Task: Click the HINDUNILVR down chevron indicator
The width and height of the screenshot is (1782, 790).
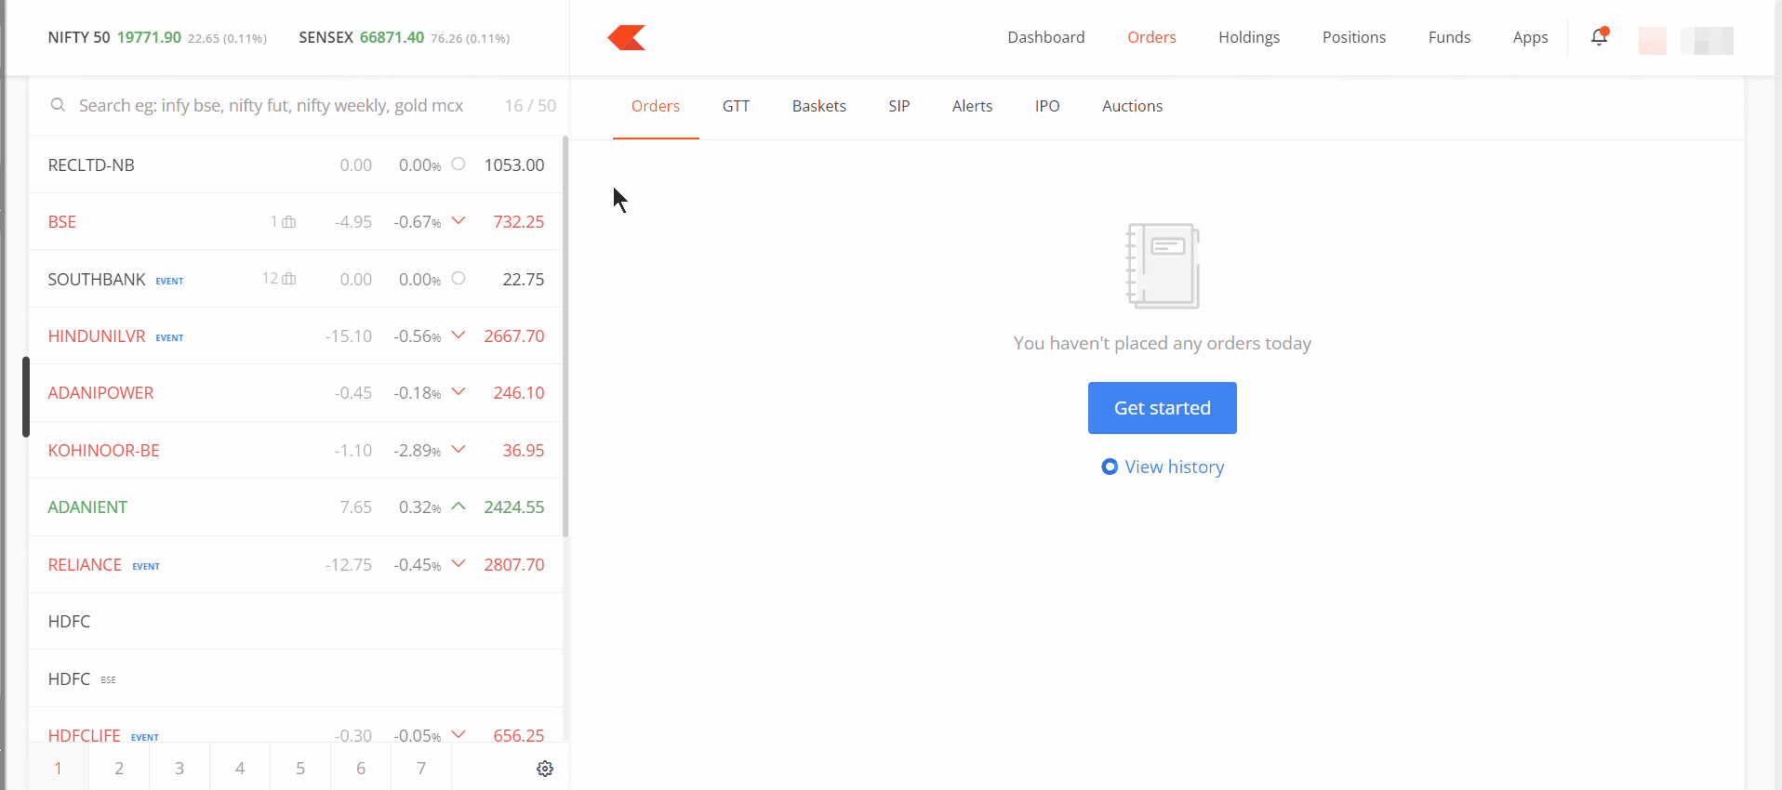Action: pyautogui.click(x=459, y=336)
